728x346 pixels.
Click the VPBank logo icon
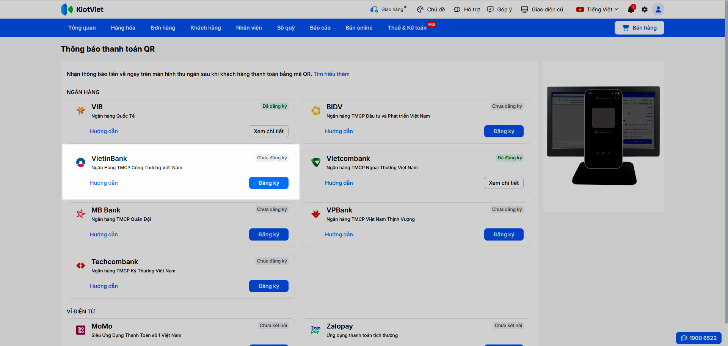coord(316,214)
